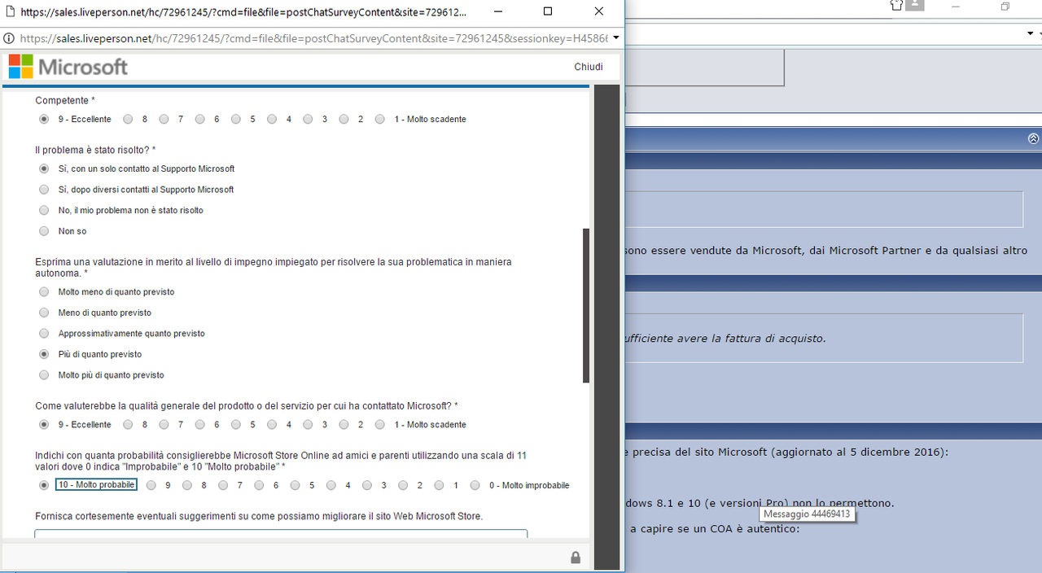1042x573 pixels.
Task: Select '1 - Molto scadente' for qualità generale
Action: [x=380, y=424]
